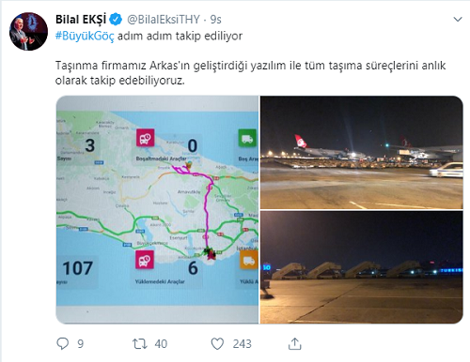470x362 pixels.
Task: Retweet using the retweet arrows icon
Action: click(140, 343)
